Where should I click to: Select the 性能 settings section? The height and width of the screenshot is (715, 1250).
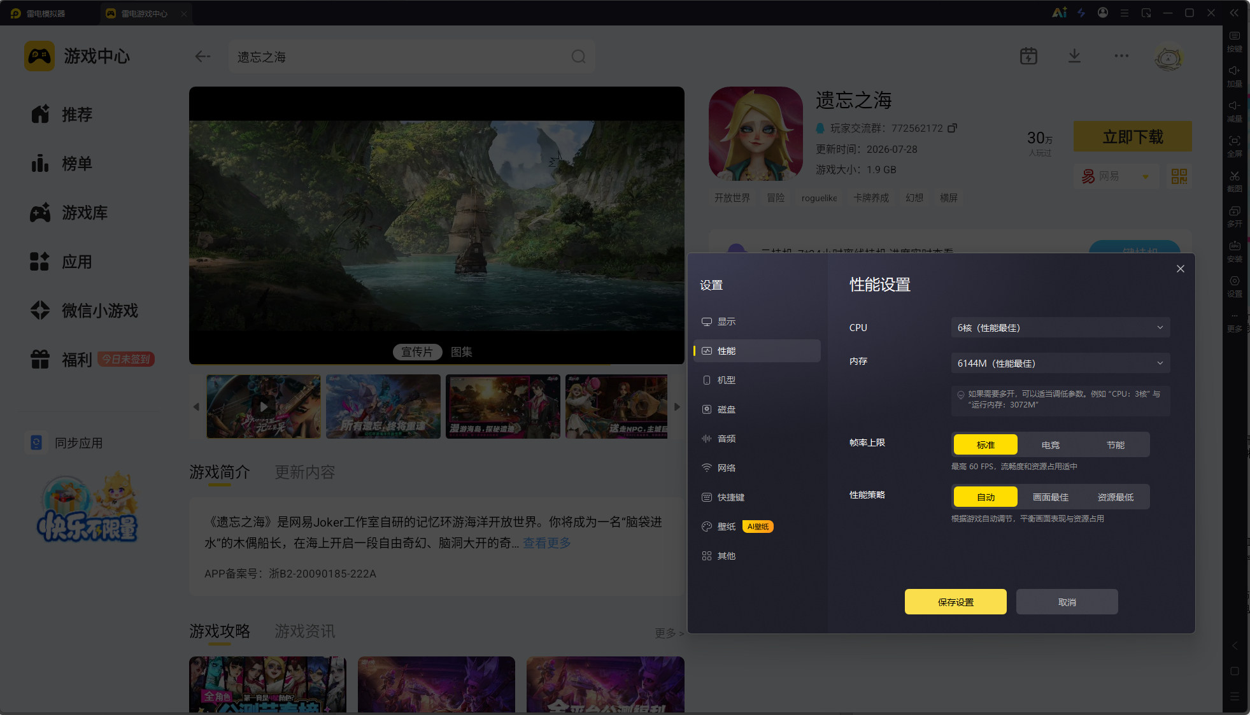coord(756,351)
